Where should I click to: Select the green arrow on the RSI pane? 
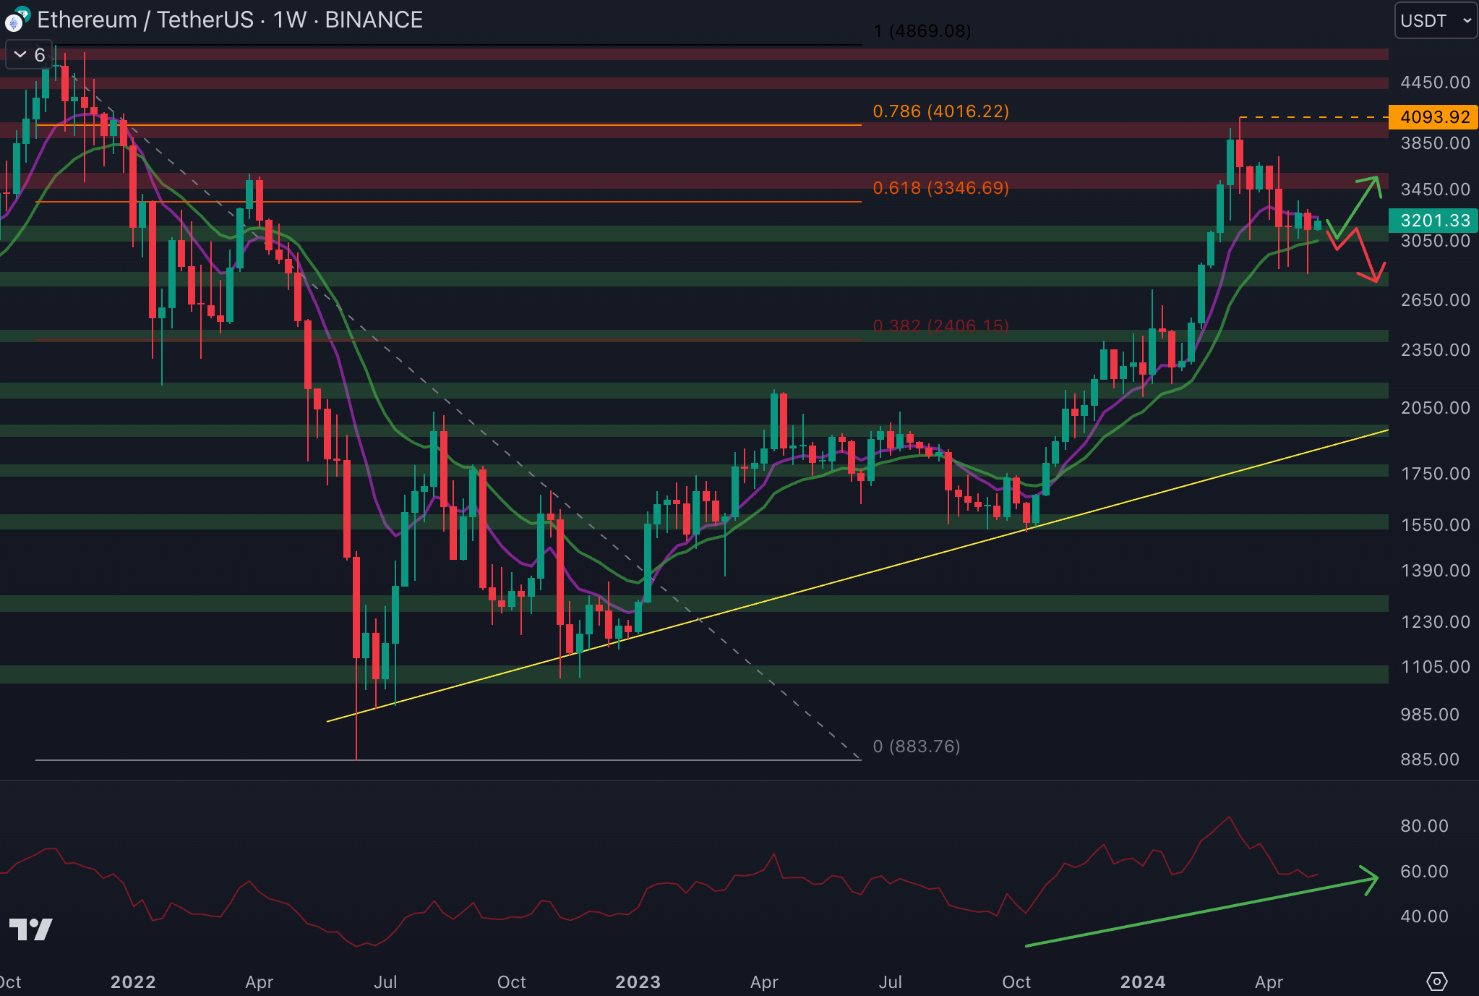[1200, 911]
